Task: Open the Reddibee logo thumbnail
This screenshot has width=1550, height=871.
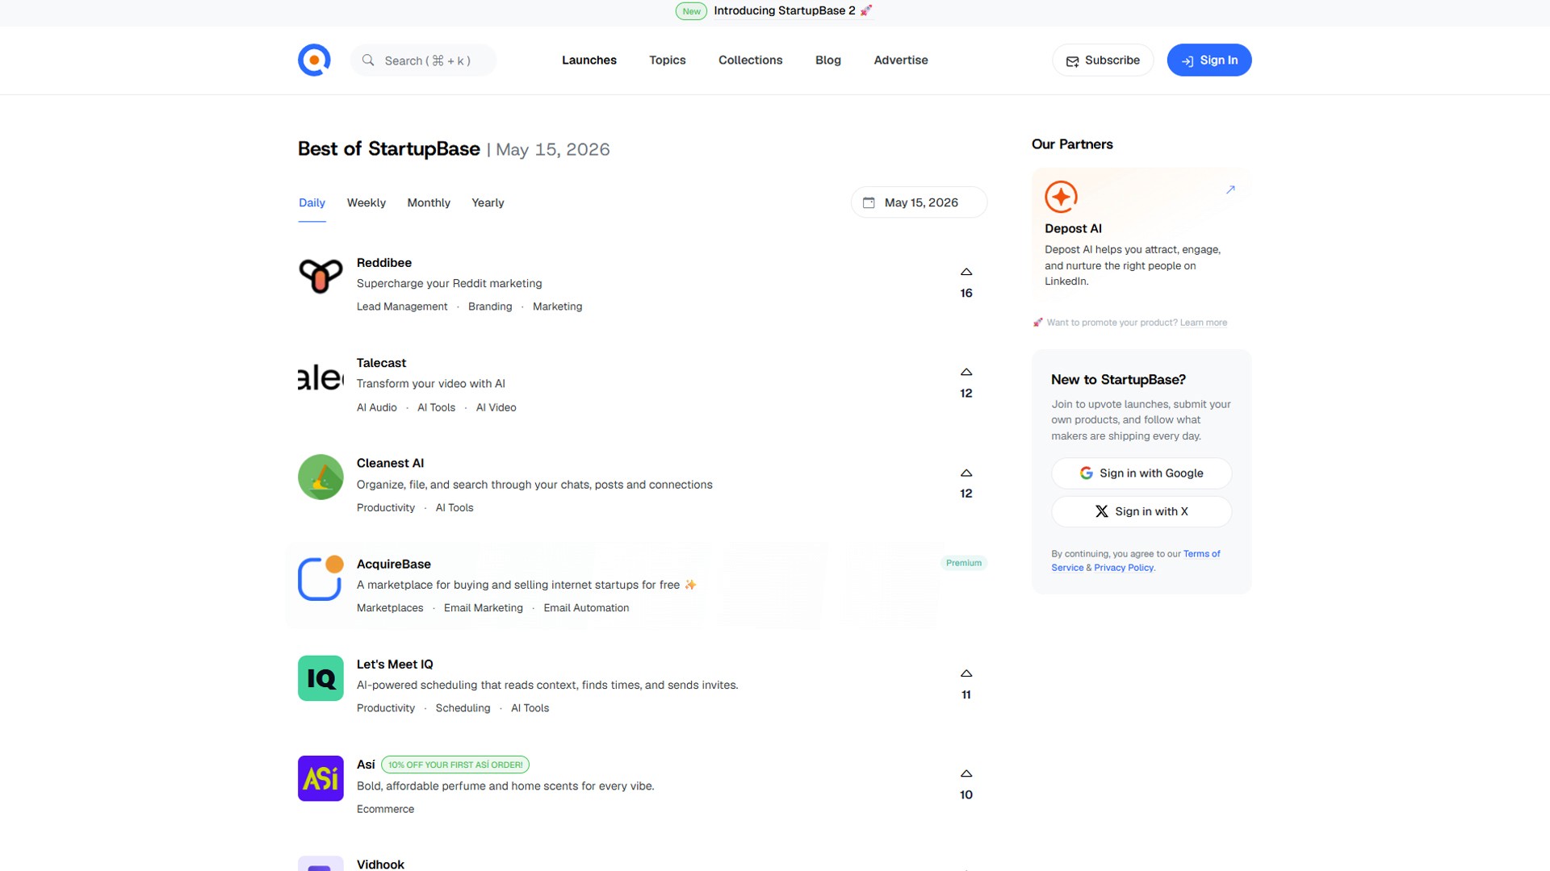Action: [x=320, y=277]
